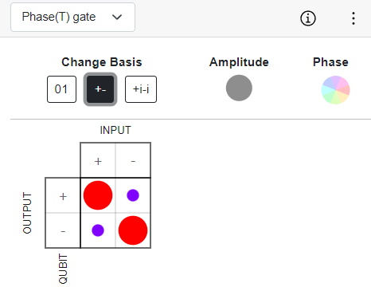The image size is (371, 287).
Task: Select the large red circle at output + input +
Action: 98,195
